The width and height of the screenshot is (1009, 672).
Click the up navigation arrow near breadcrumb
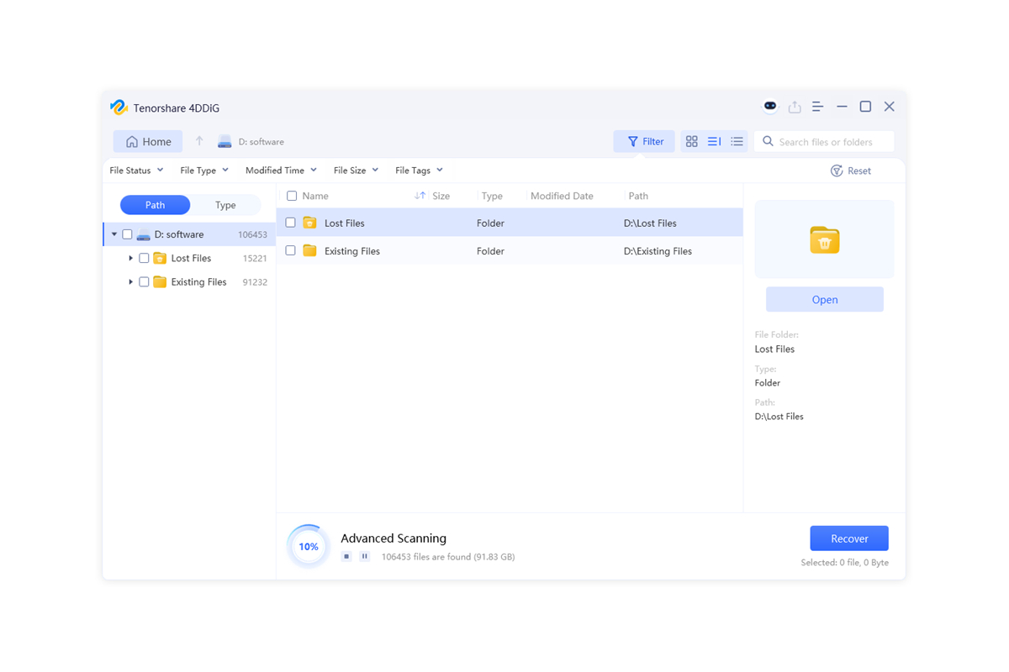(x=199, y=141)
